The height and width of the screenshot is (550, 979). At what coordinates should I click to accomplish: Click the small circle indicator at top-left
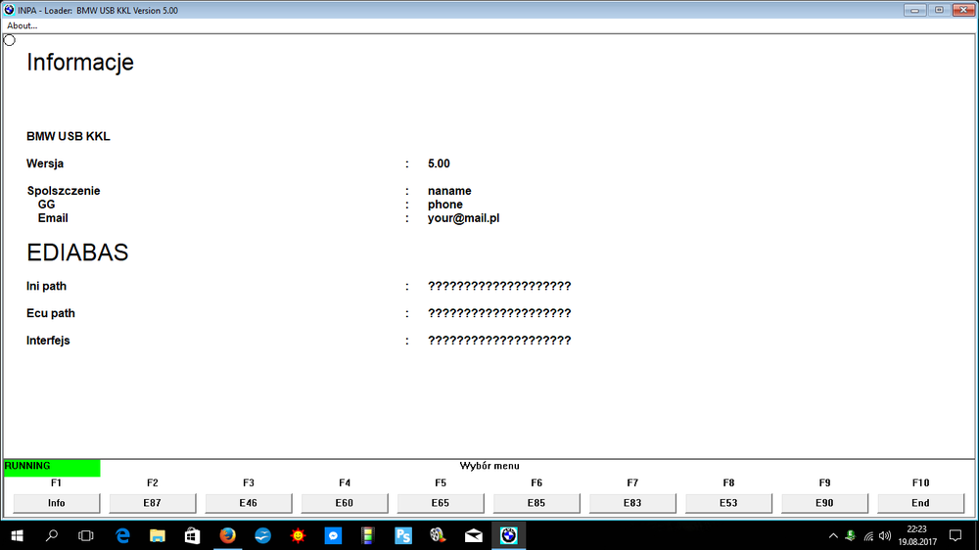[x=10, y=40]
